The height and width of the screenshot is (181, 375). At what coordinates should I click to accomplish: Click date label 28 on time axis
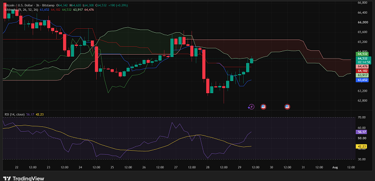point(208,167)
